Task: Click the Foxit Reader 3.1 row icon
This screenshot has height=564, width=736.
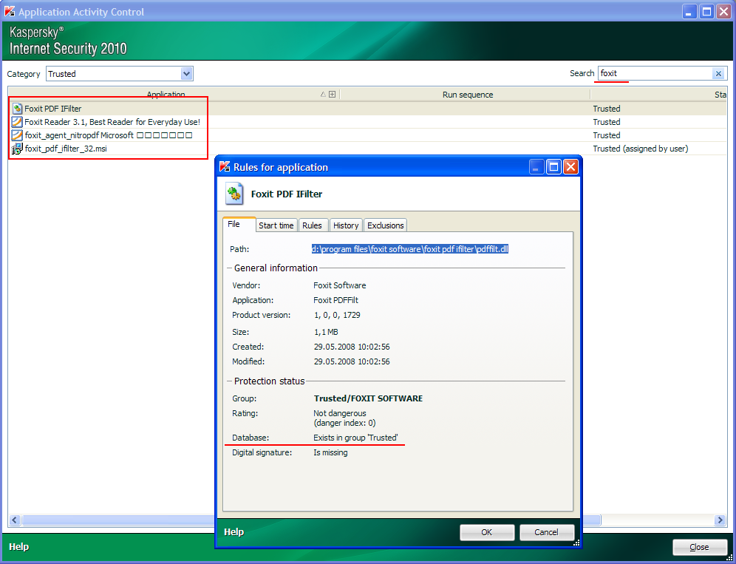Action: pyautogui.click(x=18, y=122)
